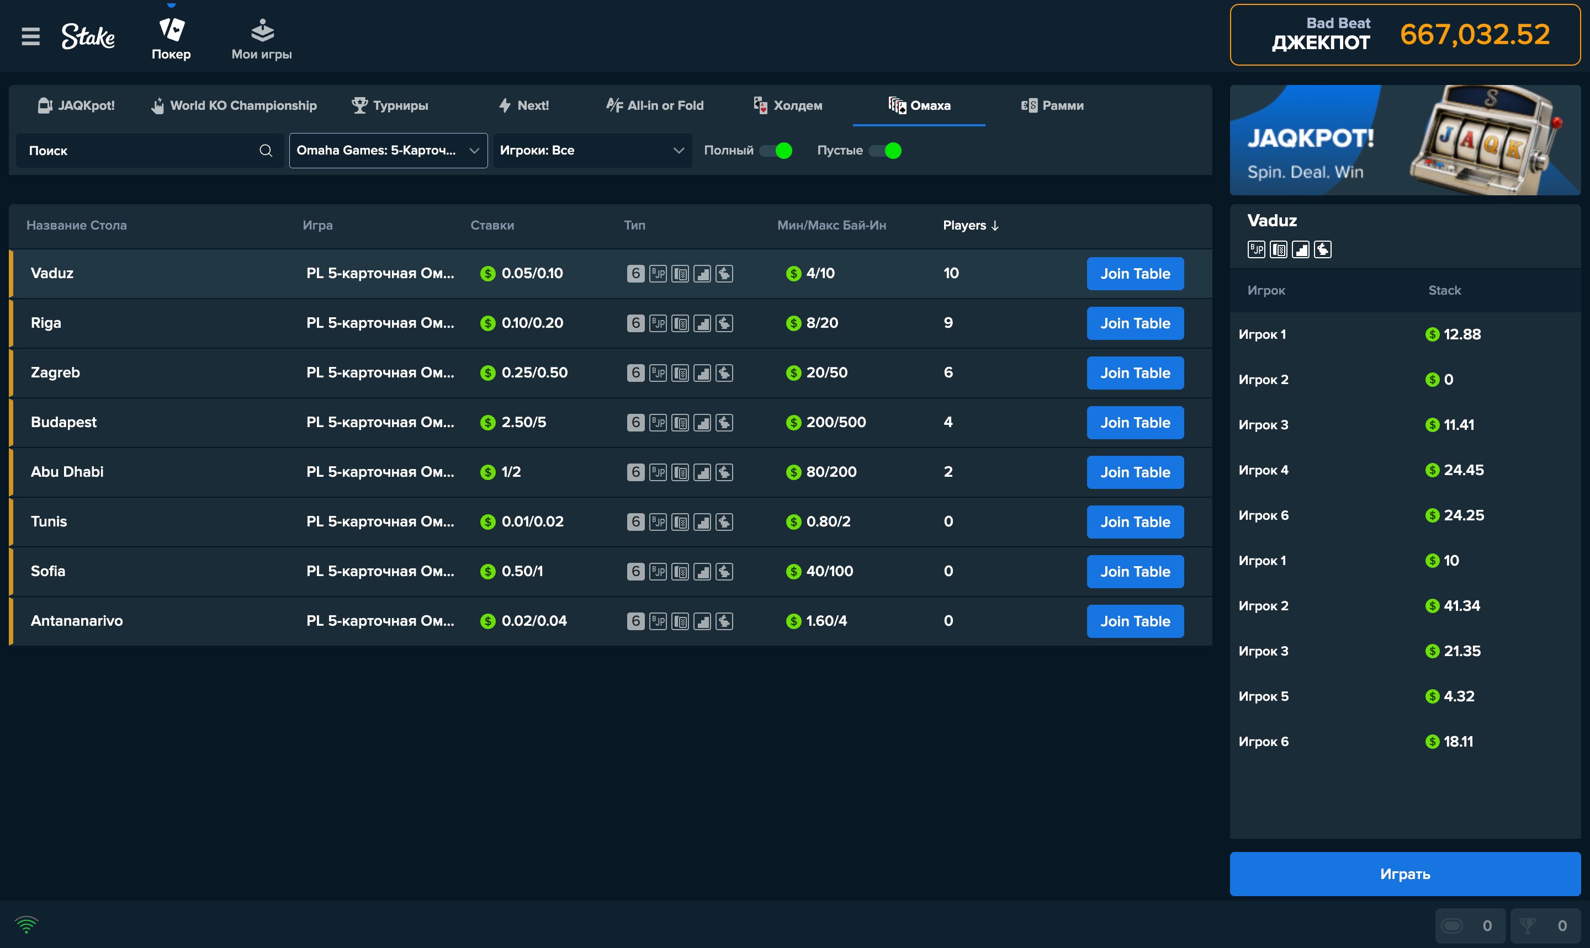Click the rabbit icon in the Tunis row

point(724,522)
